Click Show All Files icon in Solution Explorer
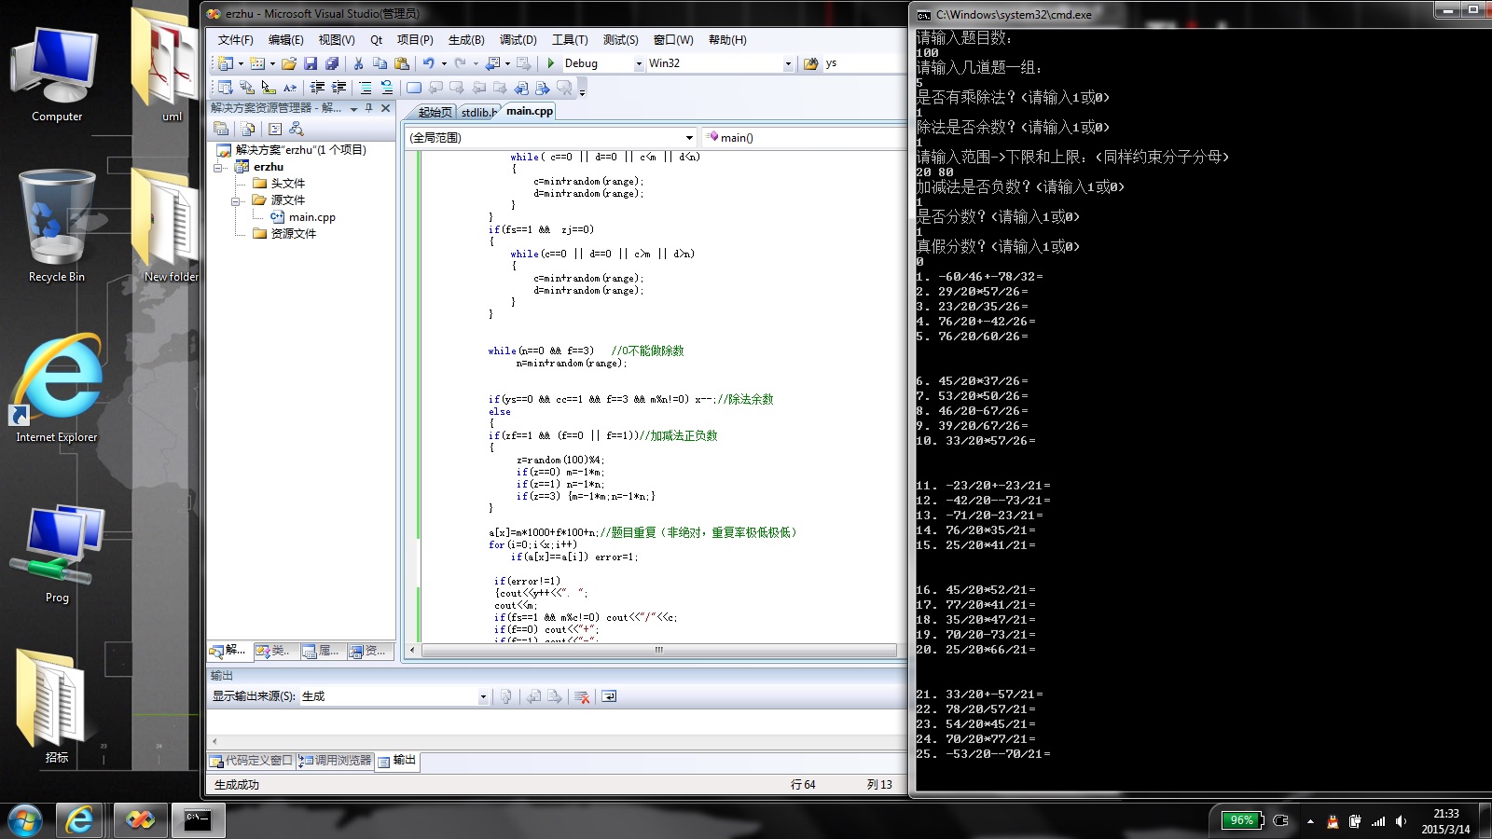The image size is (1492, 839). pyautogui.click(x=248, y=129)
